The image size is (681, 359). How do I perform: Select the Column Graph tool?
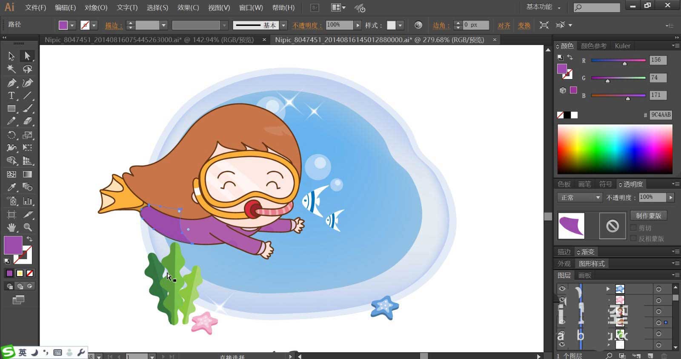(x=27, y=201)
